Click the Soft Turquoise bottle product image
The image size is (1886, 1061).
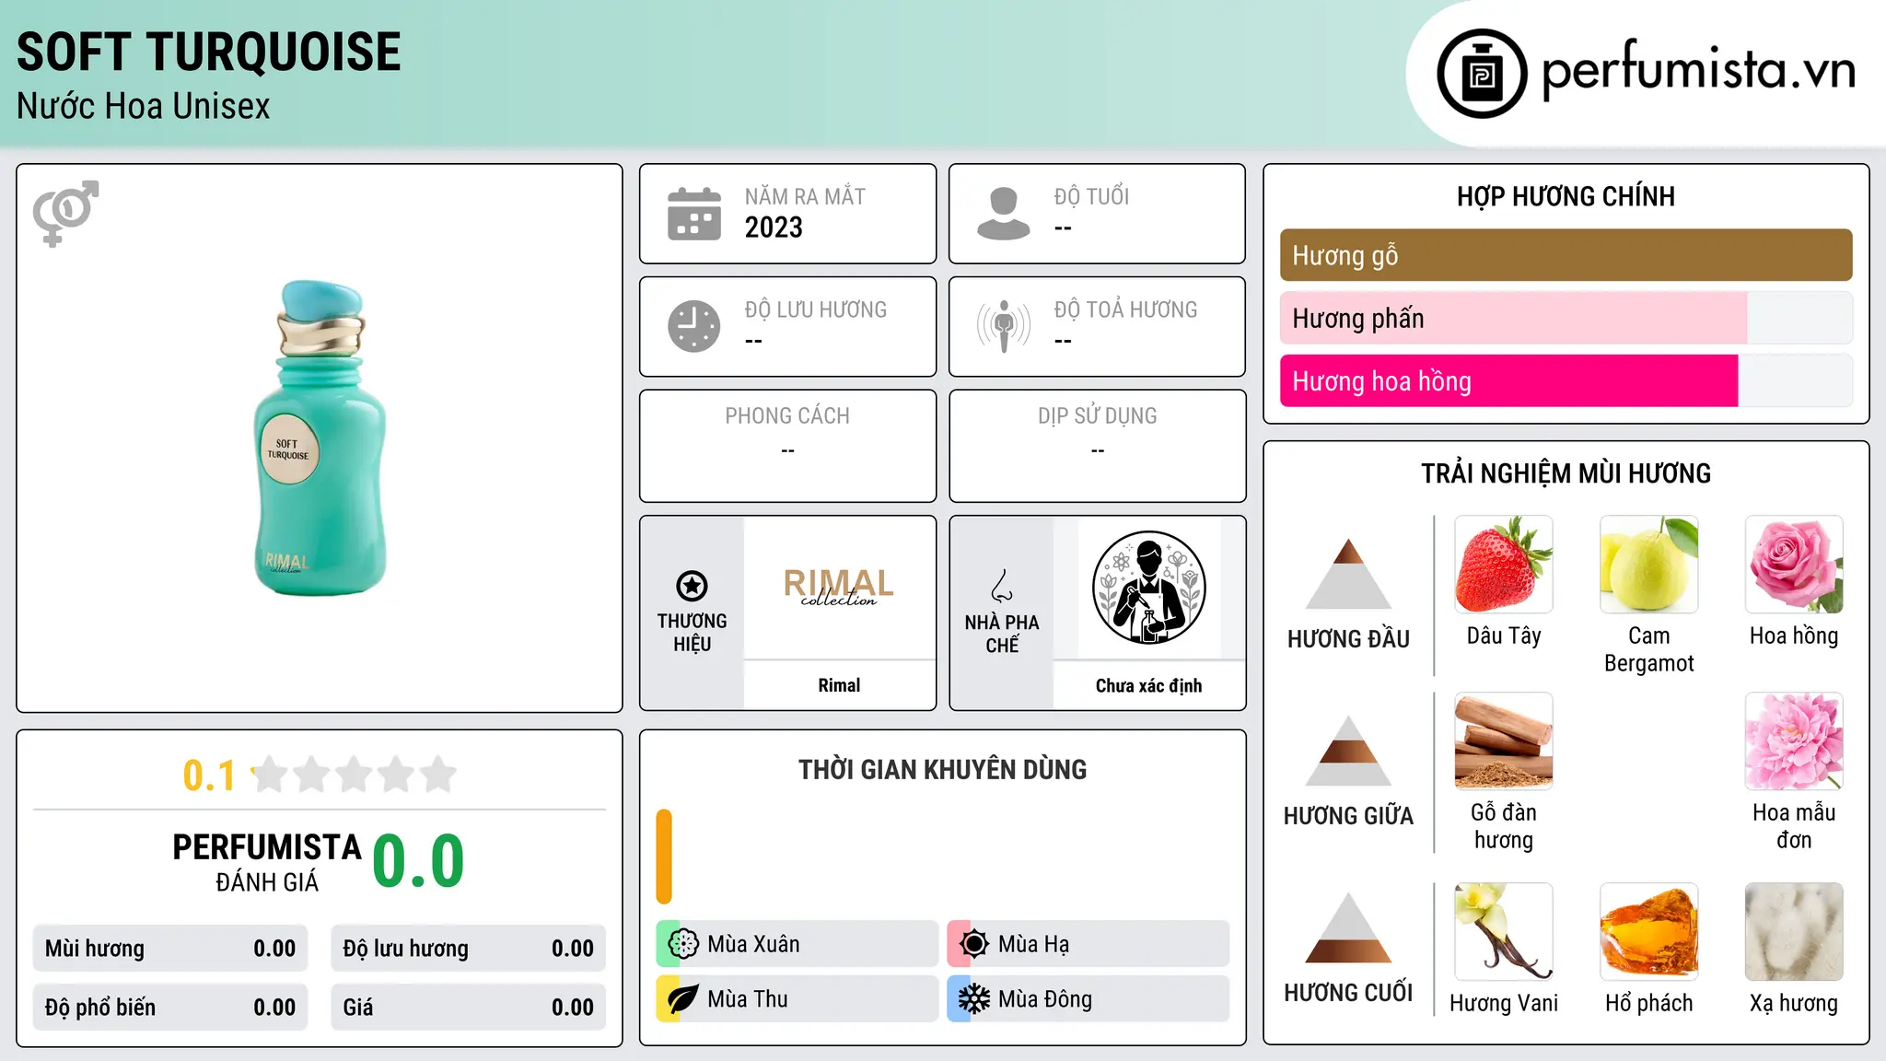[320, 437]
